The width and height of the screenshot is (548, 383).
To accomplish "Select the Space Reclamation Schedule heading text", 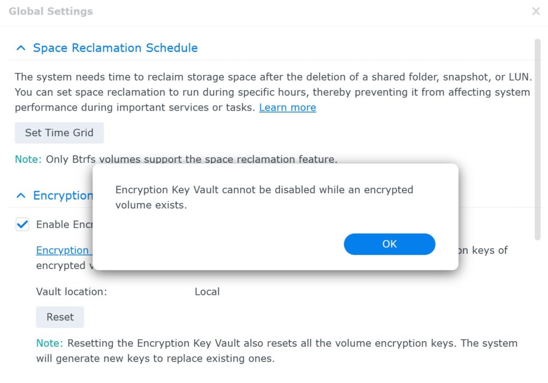I will (115, 48).
